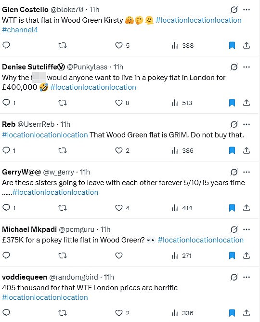Toggle bookmark on Reb's tweet
The image size is (260, 322).
coord(232,150)
